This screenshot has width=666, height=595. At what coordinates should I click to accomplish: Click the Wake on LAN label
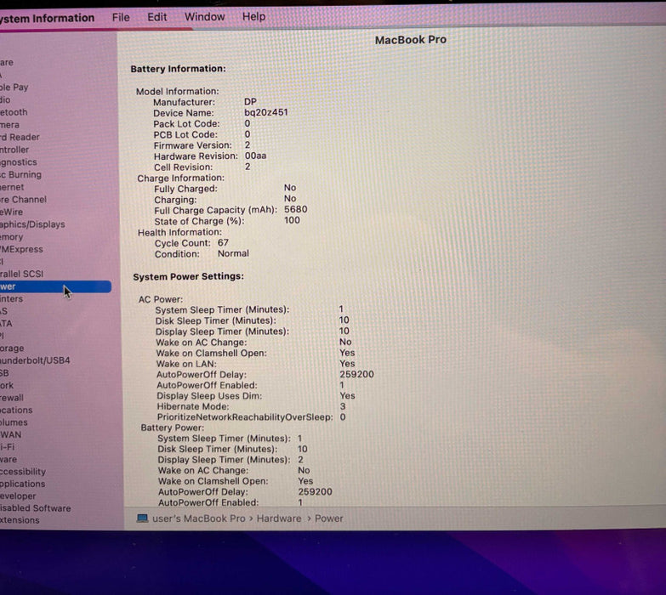point(186,364)
